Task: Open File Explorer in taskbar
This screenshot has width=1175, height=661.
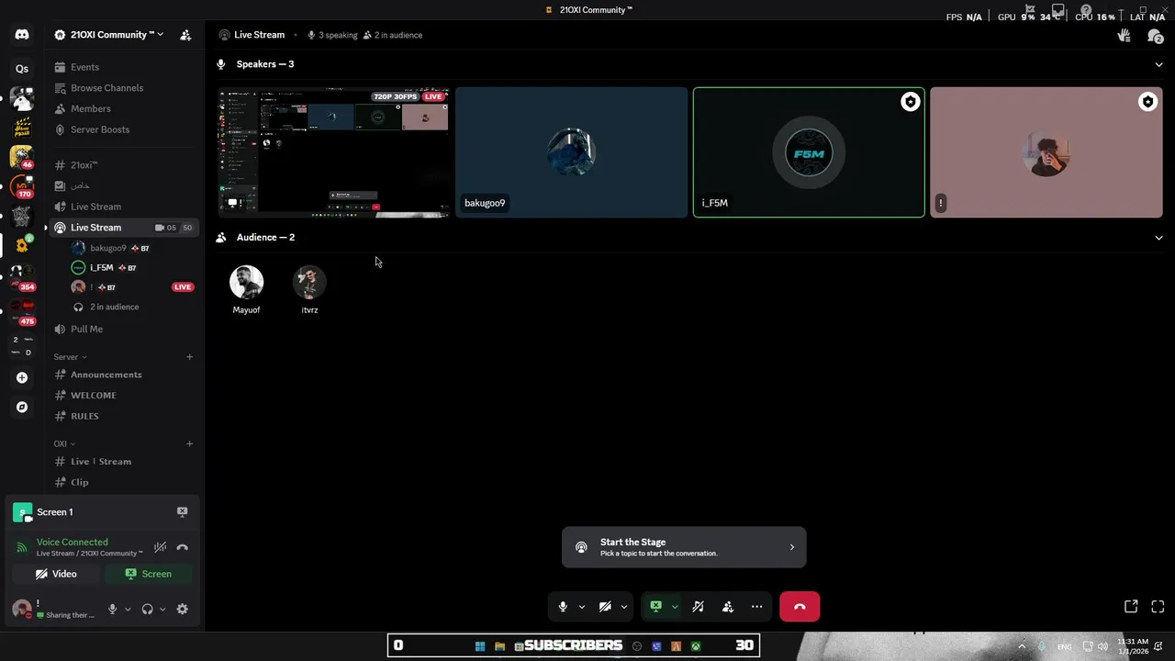Action: point(499,646)
